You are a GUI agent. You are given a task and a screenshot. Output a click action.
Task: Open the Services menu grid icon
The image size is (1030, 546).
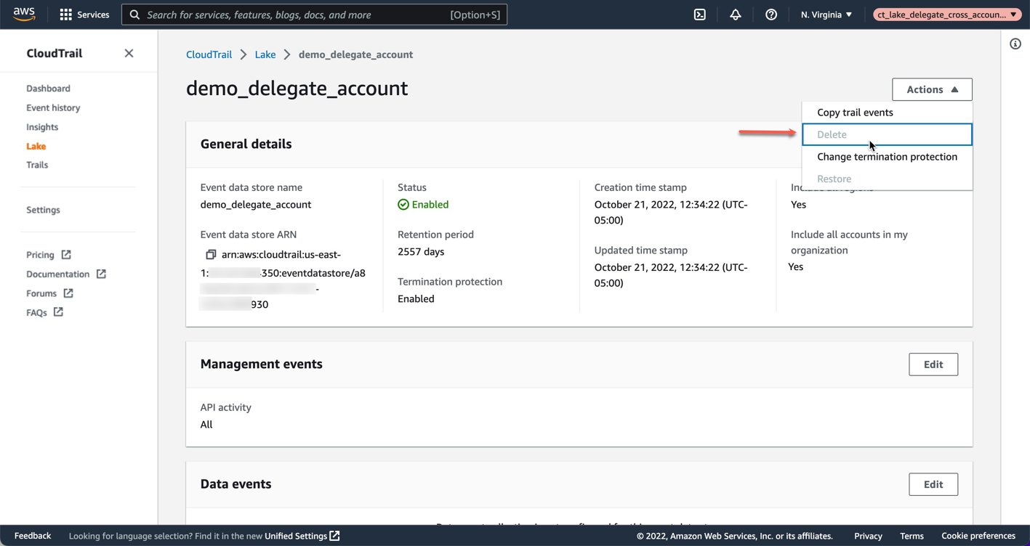64,14
